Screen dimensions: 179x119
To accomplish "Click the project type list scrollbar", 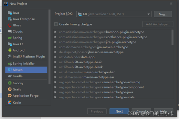I will tap(49, 47).
